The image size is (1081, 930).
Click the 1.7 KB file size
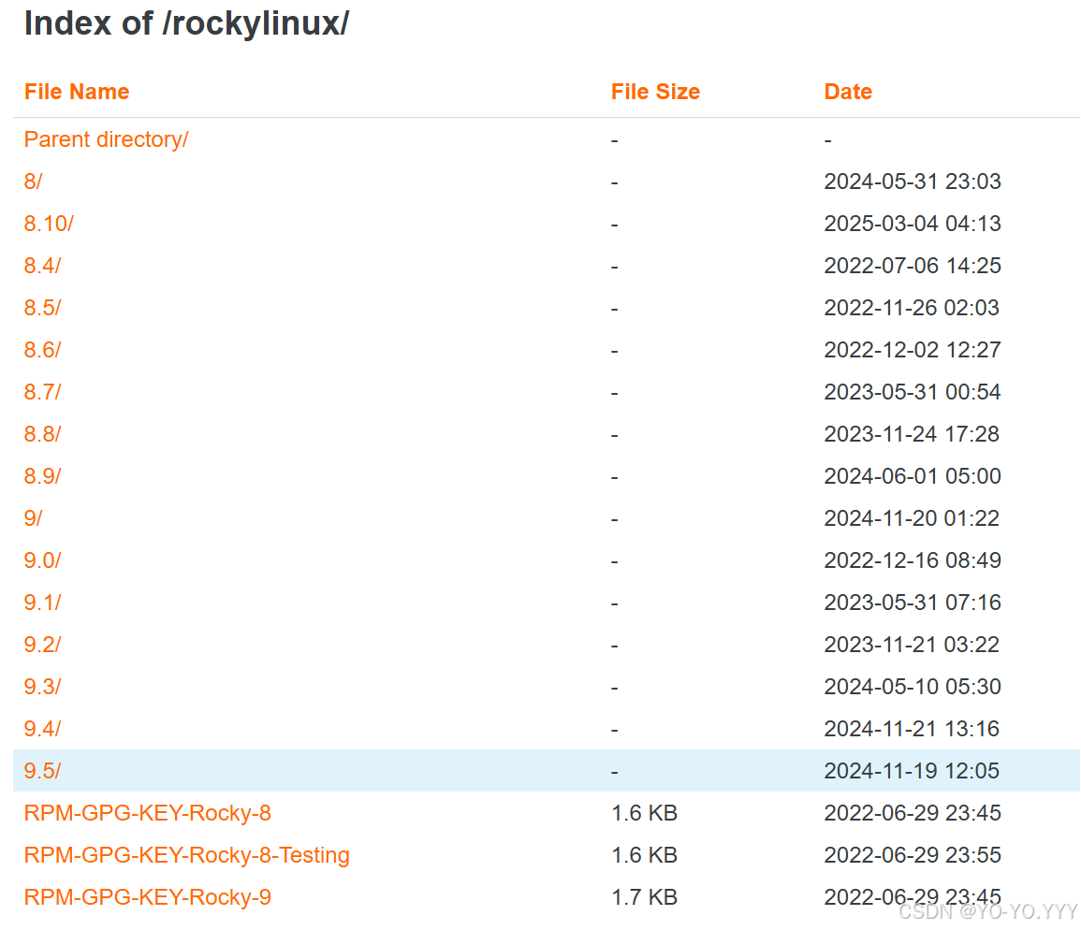click(645, 897)
